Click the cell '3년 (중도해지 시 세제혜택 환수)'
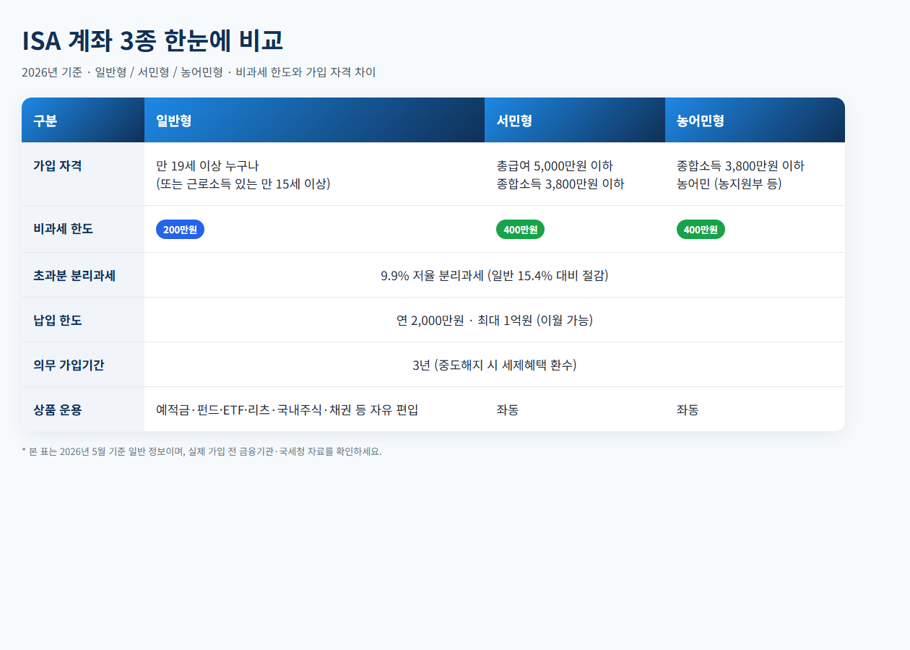 click(495, 365)
